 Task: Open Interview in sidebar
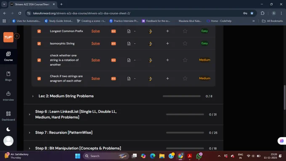click(8, 96)
